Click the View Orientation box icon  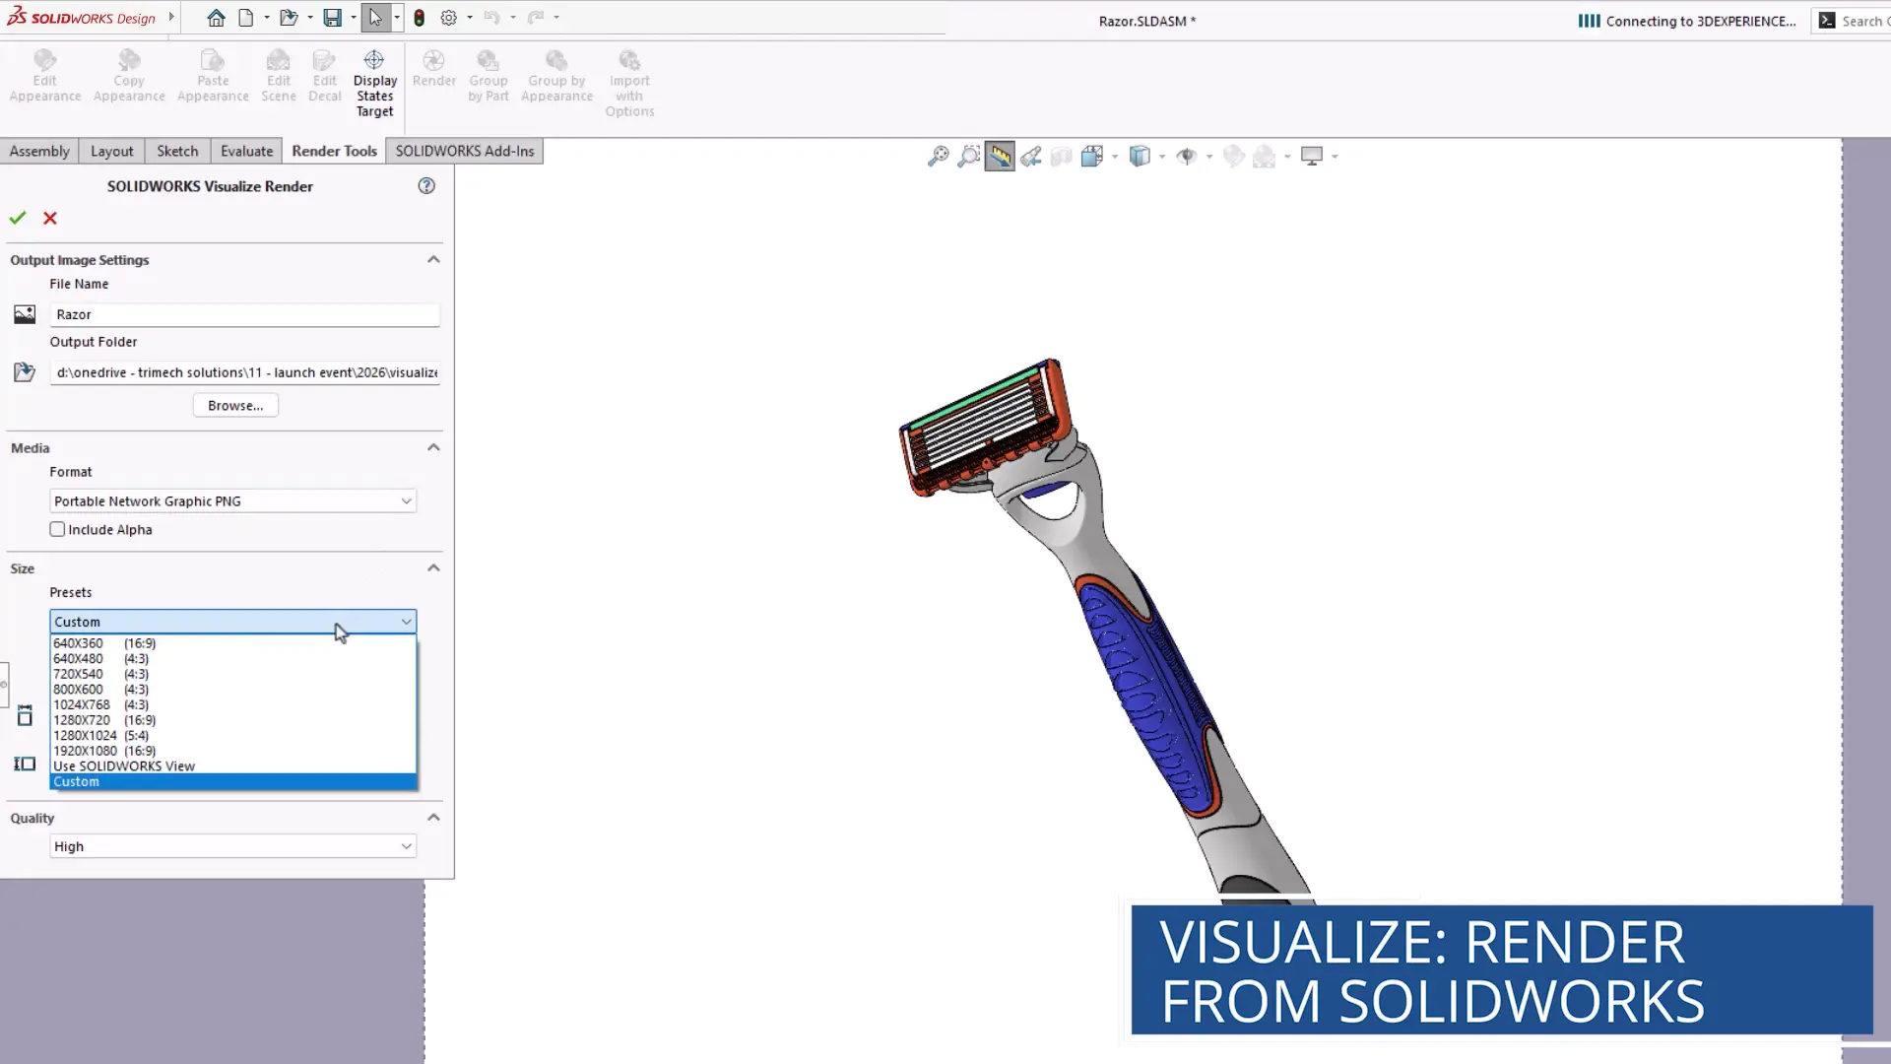pyautogui.click(x=1091, y=156)
